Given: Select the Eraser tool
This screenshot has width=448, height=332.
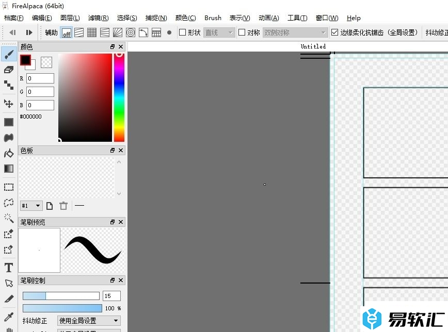Looking at the screenshot, I should point(9,70).
